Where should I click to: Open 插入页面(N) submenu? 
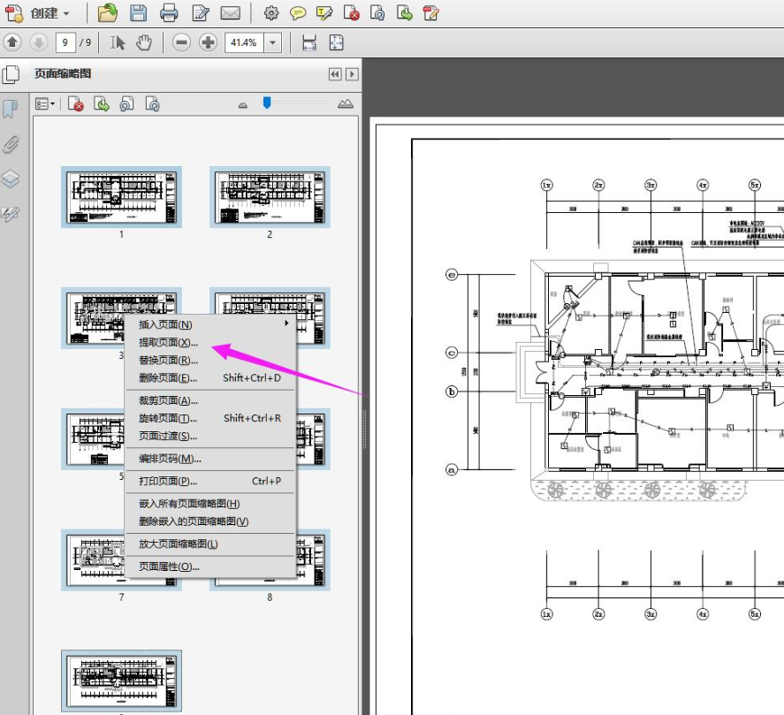pyautogui.click(x=210, y=324)
